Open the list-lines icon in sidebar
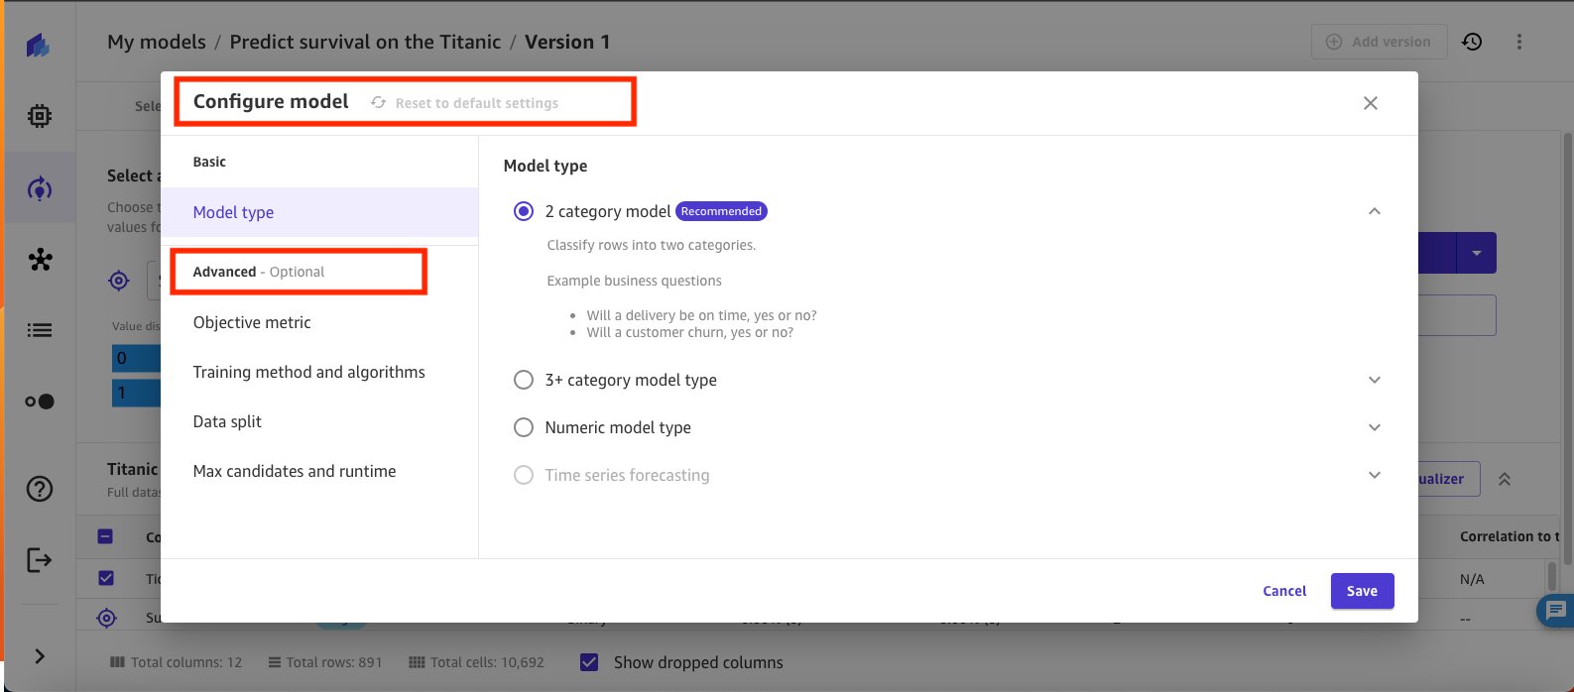 pos(40,330)
